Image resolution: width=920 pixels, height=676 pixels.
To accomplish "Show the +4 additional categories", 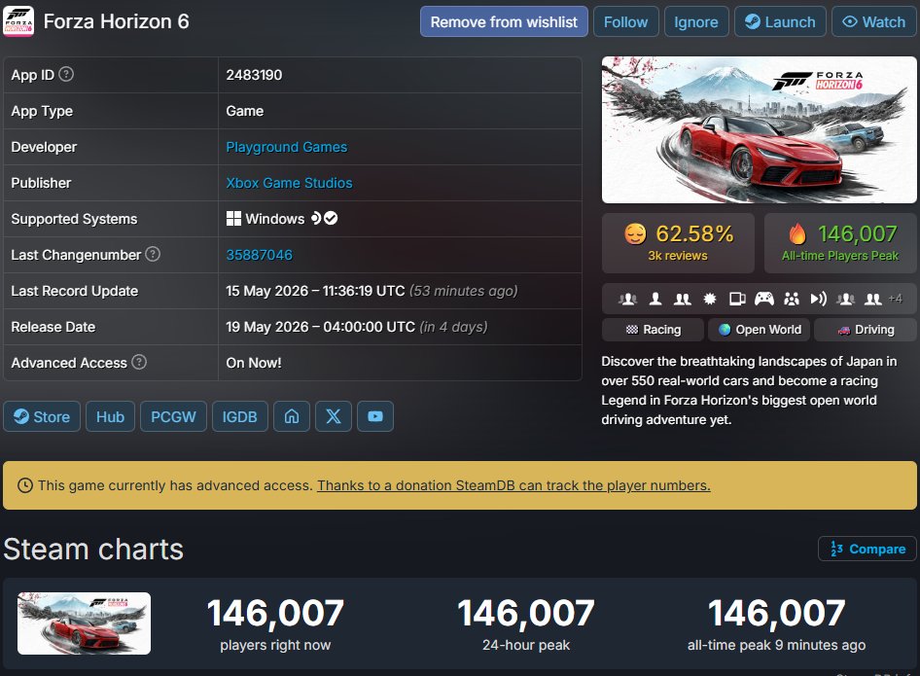I will (x=896, y=299).
